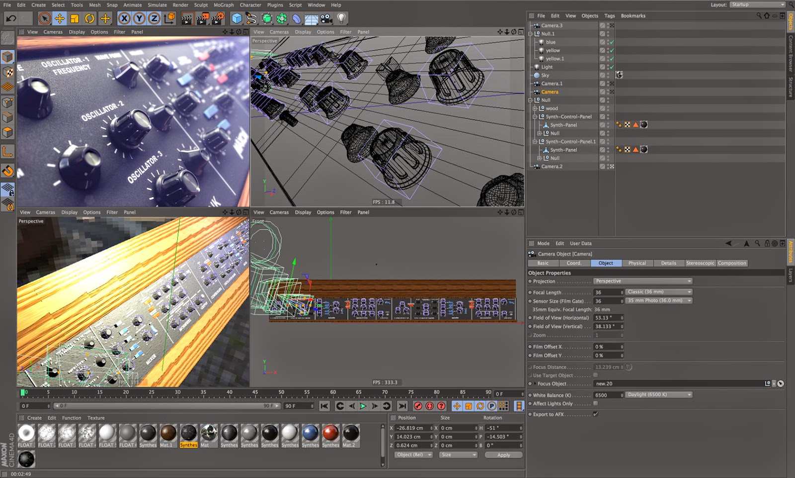The image size is (795, 478).
Task: Click the Play Forwards button
Action: pyautogui.click(x=363, y=406)
